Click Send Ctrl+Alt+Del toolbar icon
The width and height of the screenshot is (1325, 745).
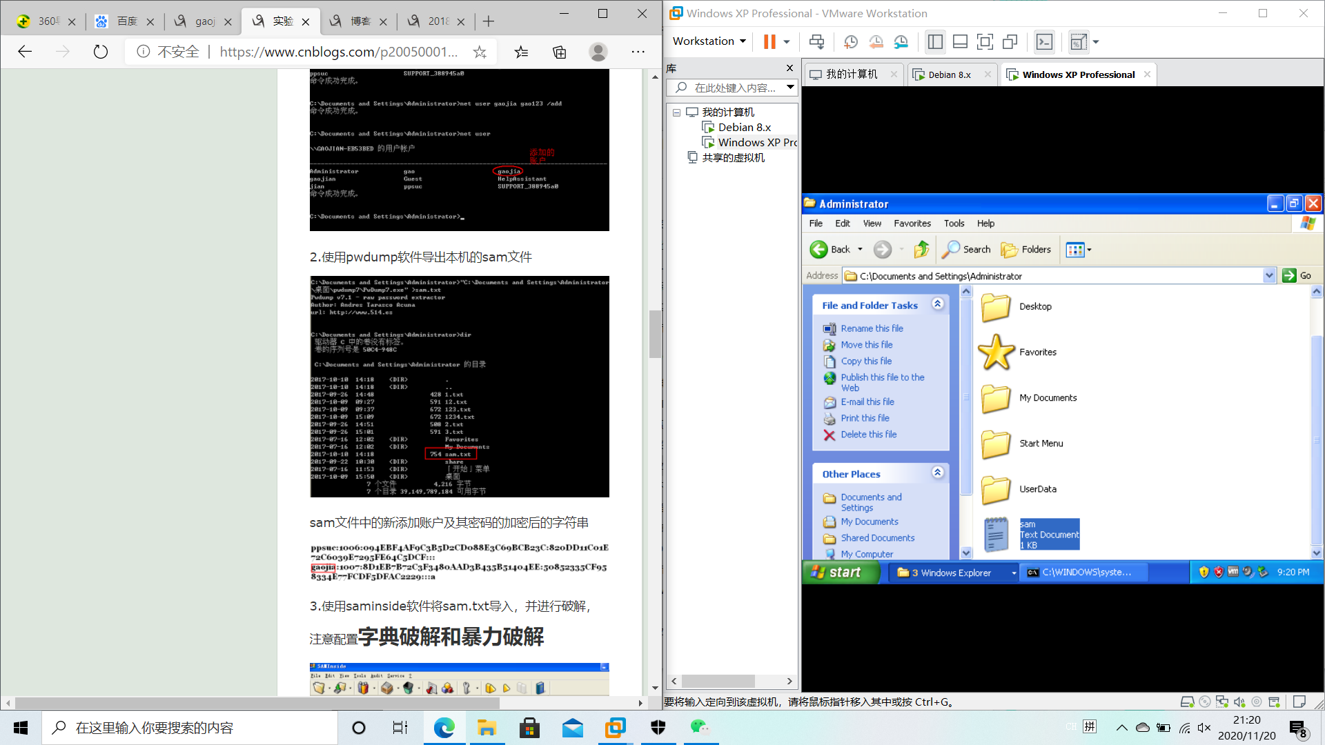coord(816,42)
